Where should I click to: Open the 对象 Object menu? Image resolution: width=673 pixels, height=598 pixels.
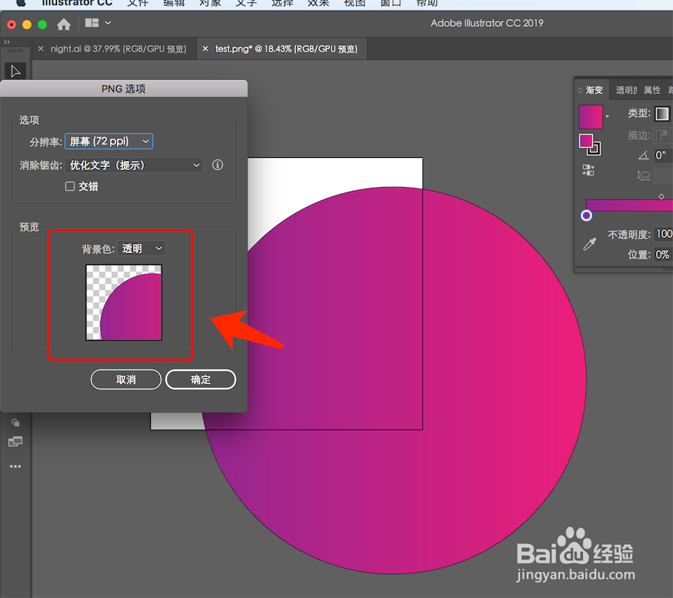click(210, 3)
